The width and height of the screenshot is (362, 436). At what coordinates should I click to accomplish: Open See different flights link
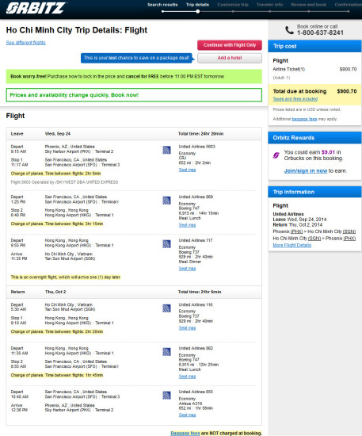(x=26, y=43)
